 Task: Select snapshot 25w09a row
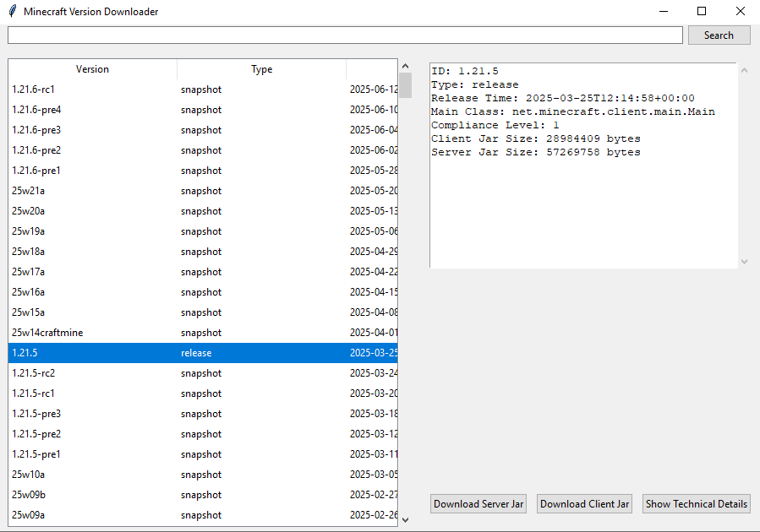[x=203, y=515]
